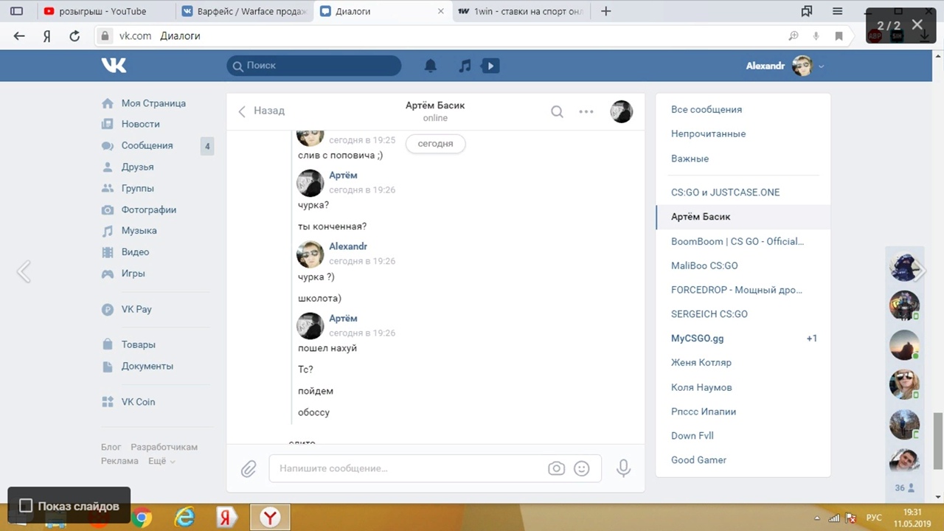Go back using the "Назад" link
Screen dimensions: 944x531
click(x=262, y=111)
